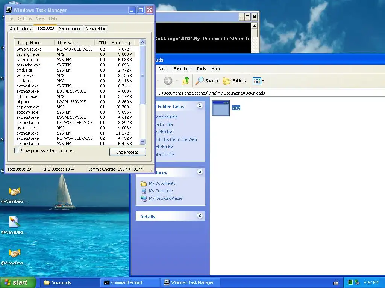Click the network tray icon beside the clock
This screenshot has height=288, width=385.
point(357,282)
